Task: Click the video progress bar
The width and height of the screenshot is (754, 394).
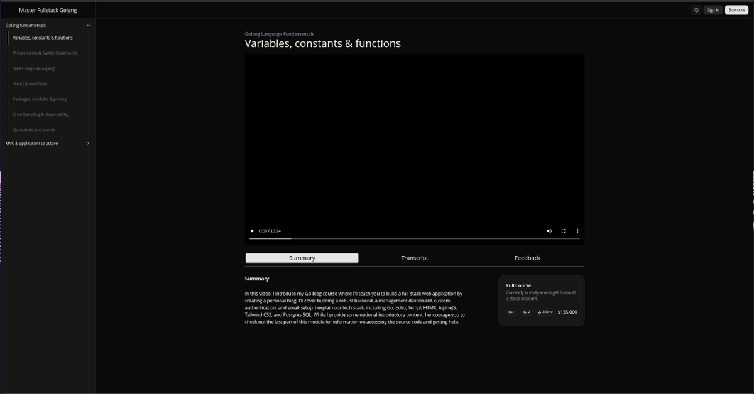Action: [x=415, y=238]
